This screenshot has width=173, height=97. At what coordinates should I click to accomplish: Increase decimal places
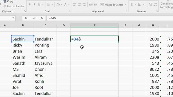150,5
